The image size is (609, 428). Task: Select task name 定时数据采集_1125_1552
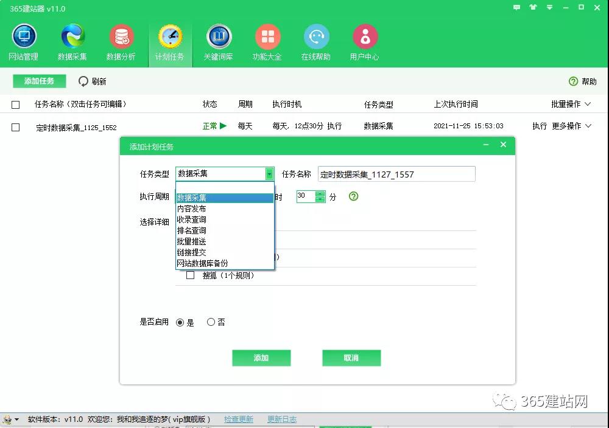pos(76,128)
